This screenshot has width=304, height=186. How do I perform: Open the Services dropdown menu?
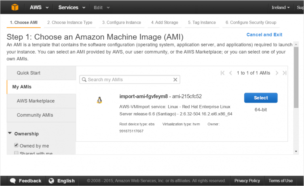coord(72,8)
